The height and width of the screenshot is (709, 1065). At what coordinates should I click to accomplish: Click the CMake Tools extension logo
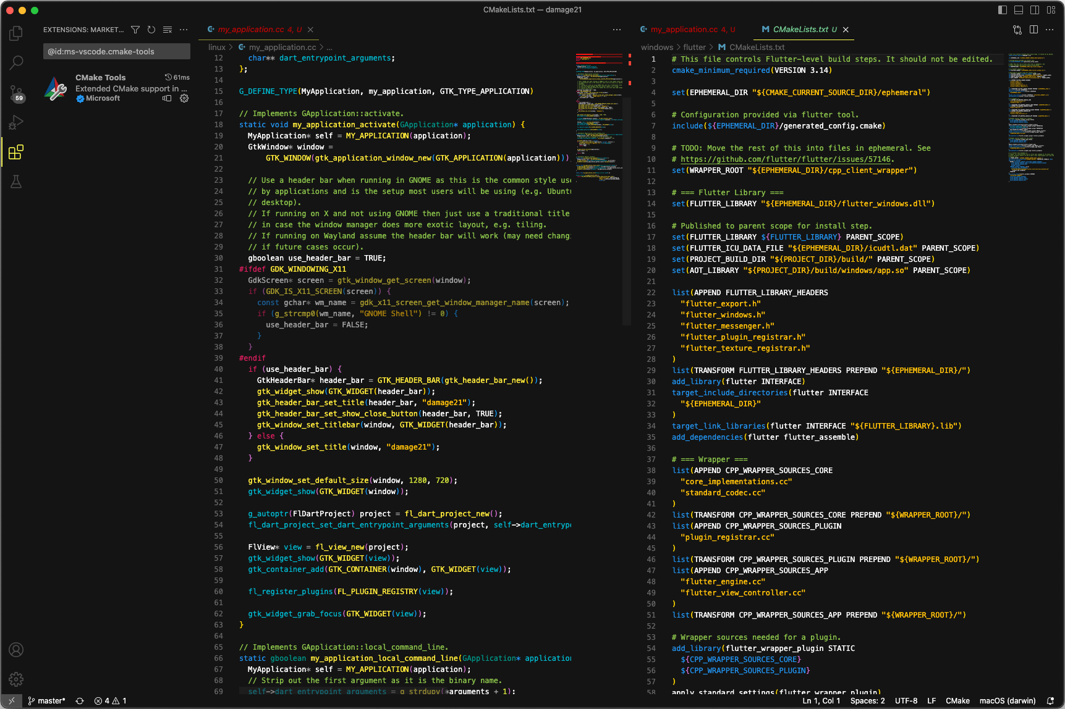(x=56, y=88)
